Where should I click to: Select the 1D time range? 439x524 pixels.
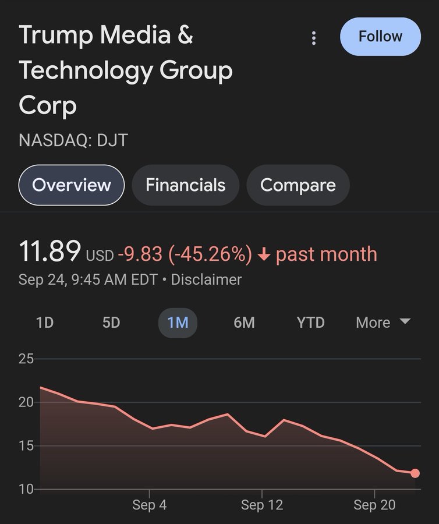(x=45, y=323)
